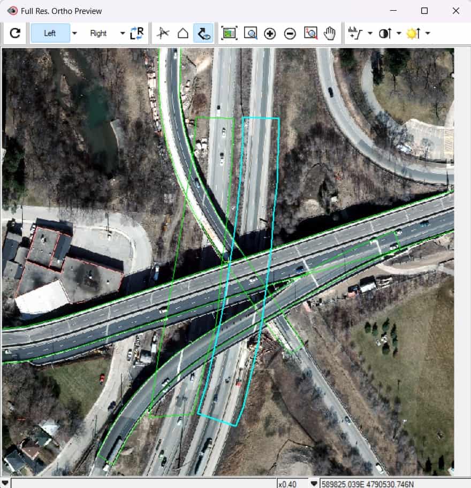Viewport: 471px width, 488px height.
Task: Swap left and right images icon
Action: tap(136, 33)
